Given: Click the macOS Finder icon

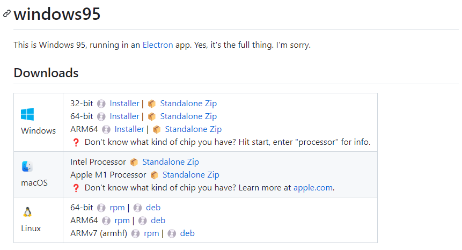Looking at the screenshot, I should click(x=27, y=166).
